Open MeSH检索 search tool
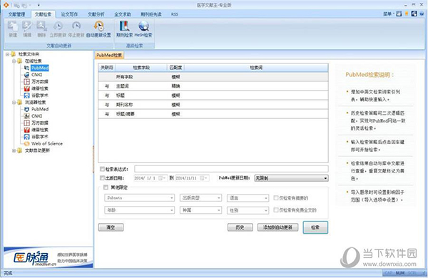 click(x=143, y=29)
